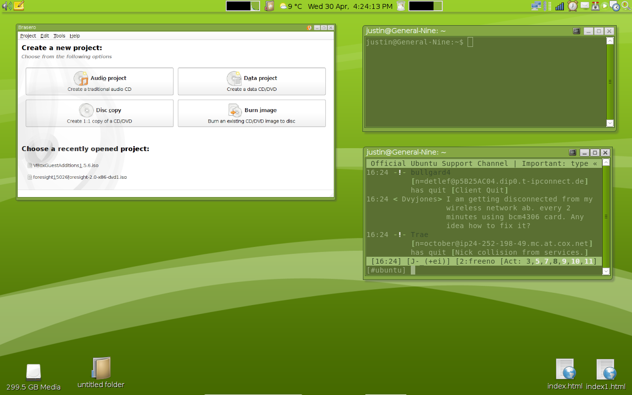Viewport: 632px width, 395px height.
Task: Click the "2:freeno" status bar entry
Action: (475, 261)
